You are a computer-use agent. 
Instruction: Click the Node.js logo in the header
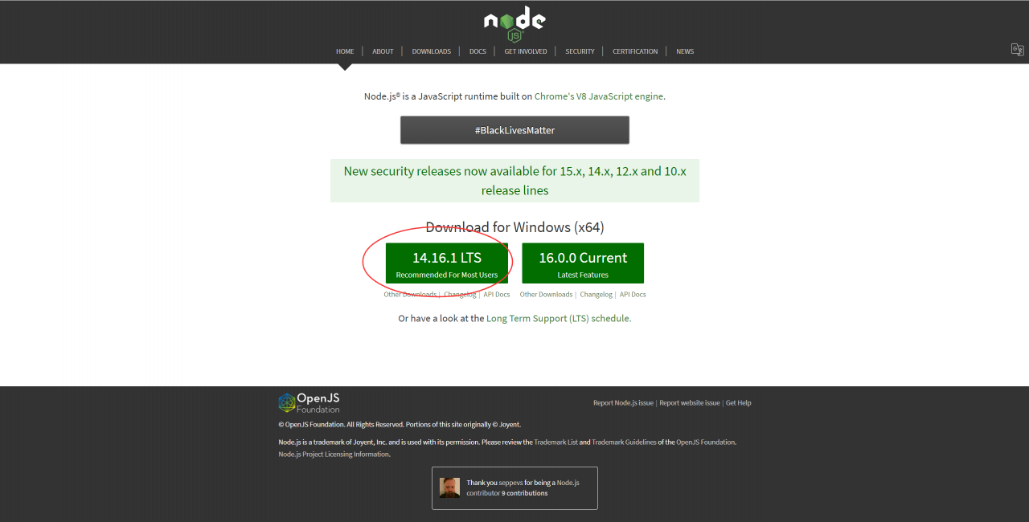[x=514, y=24]
